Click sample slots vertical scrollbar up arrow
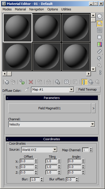This screenshot has width=105, height=189. click(93, 15)
